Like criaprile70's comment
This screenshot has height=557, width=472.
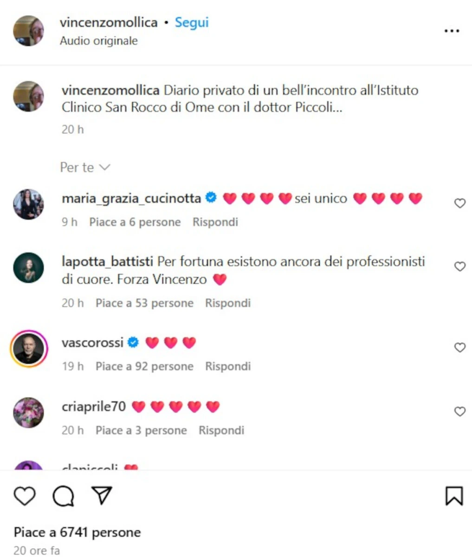[459, 412]
